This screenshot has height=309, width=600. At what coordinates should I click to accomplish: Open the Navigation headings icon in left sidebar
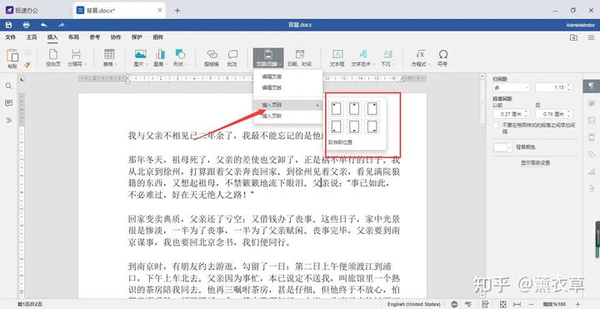8,121
